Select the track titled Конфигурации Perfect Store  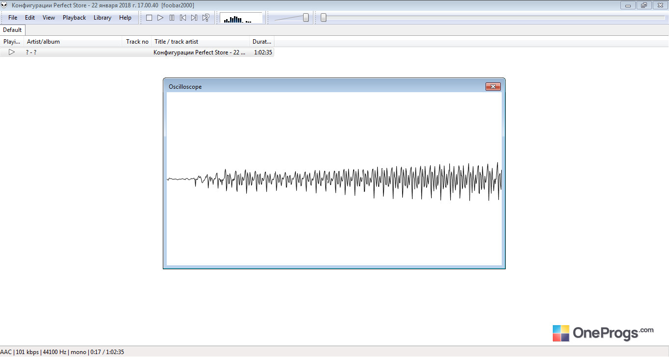[200, 52]
